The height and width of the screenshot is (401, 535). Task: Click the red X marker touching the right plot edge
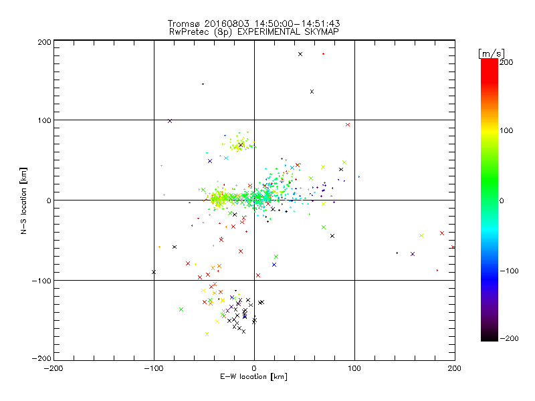click(453, 247)
